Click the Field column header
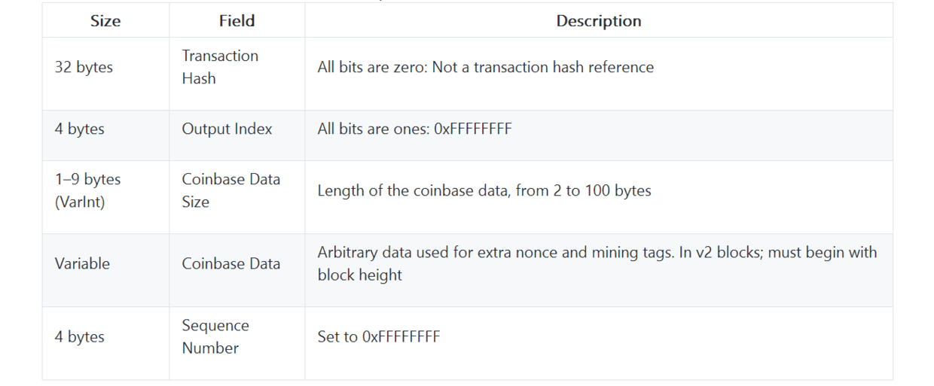Image resolution: width=934 pixels, height=386 pixels. pos(237,21)
